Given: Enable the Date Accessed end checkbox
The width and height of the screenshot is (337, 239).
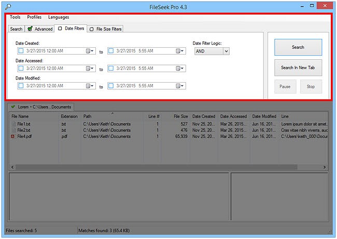Looking at the screenshot, I should 111,68.
